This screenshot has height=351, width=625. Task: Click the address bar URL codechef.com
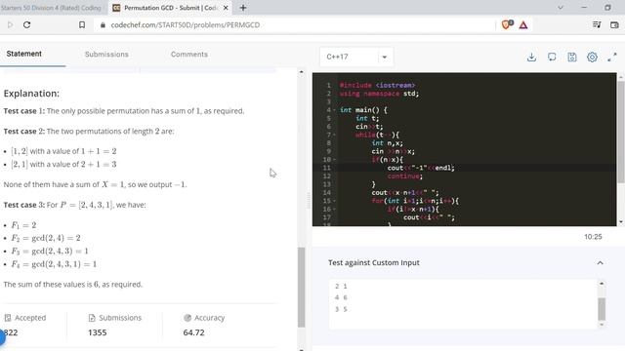tap(185, 24)
